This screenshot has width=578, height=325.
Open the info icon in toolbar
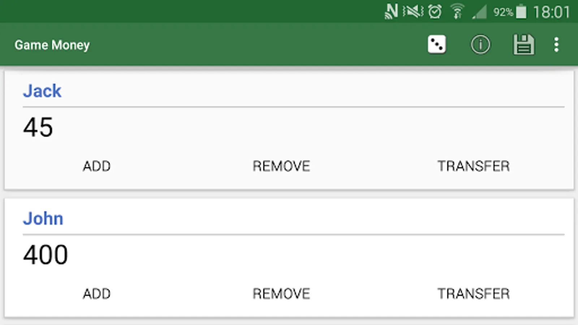coord(480,45)
